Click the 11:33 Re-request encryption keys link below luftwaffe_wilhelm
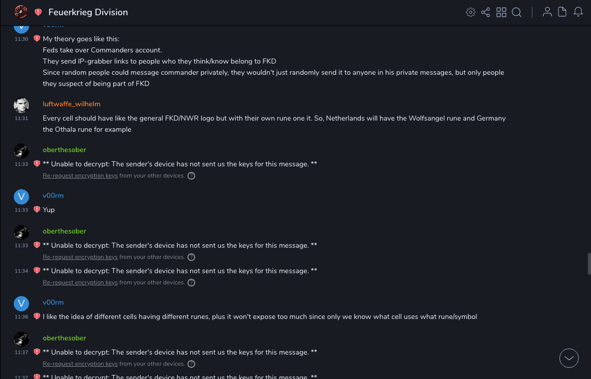Viewport: 591px width, 379px height. [80, 176]
